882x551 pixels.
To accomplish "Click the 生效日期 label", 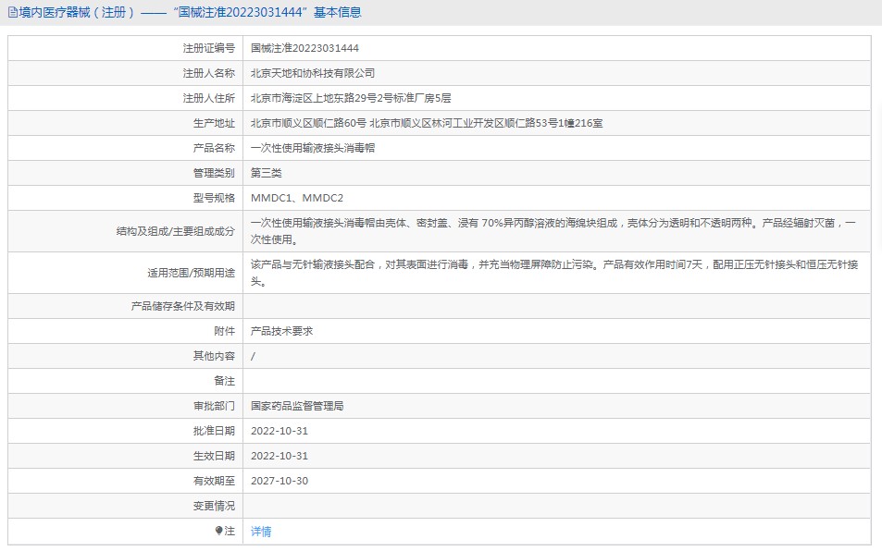I will [x=214, y=456].
